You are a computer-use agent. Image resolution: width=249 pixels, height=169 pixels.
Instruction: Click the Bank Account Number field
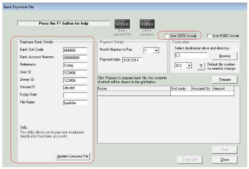[x=75, y=58]
